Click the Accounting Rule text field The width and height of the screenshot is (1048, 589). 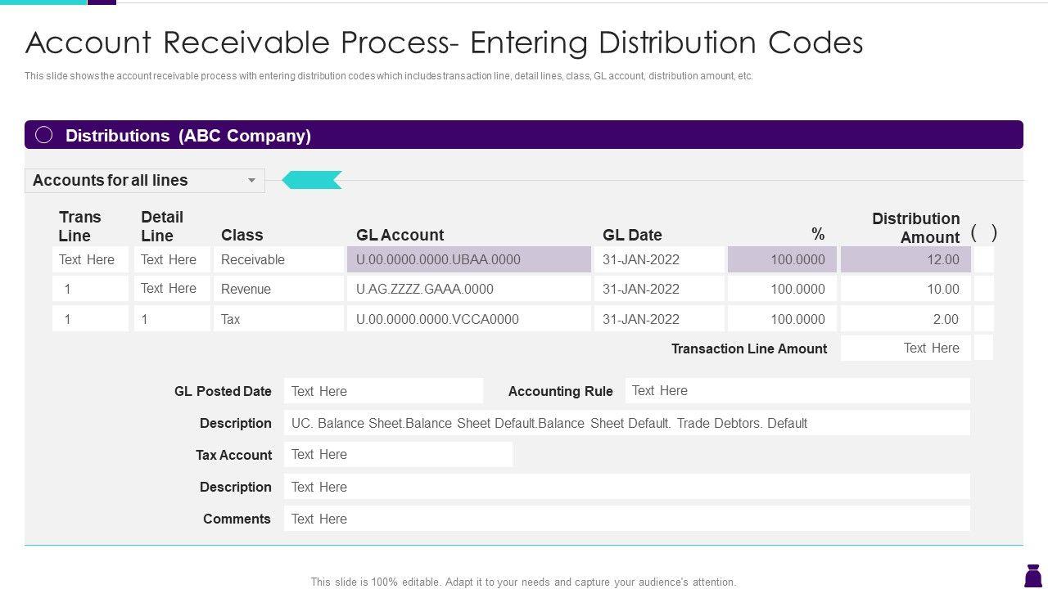click(797, 391)
